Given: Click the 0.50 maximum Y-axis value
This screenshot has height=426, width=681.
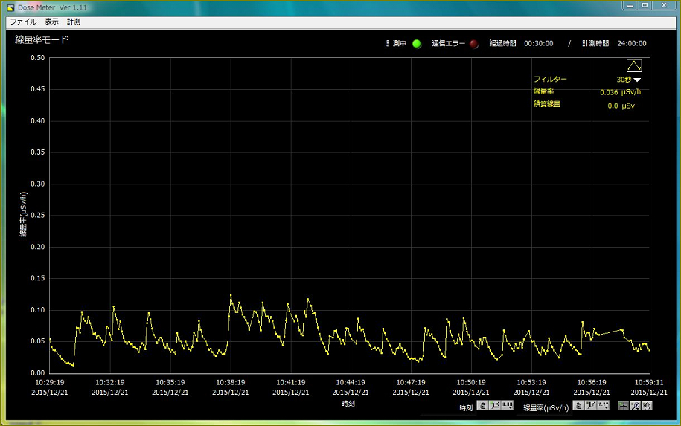Looking at the screenshot, I should (x=36, y=58).
